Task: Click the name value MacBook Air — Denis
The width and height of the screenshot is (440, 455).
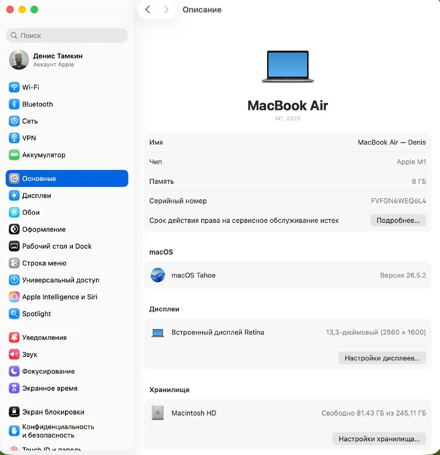Action: tap(392, 142)
